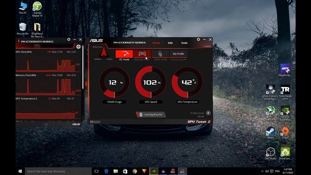Click the DigiMaza folder desktop icon
Viewport: 311px width, 175px height.
tap(37, 30)
